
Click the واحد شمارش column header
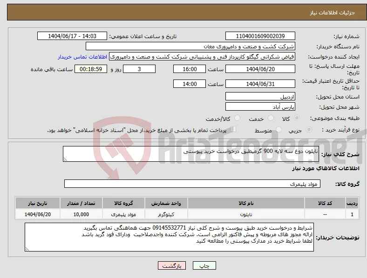(x=166, y=203)
